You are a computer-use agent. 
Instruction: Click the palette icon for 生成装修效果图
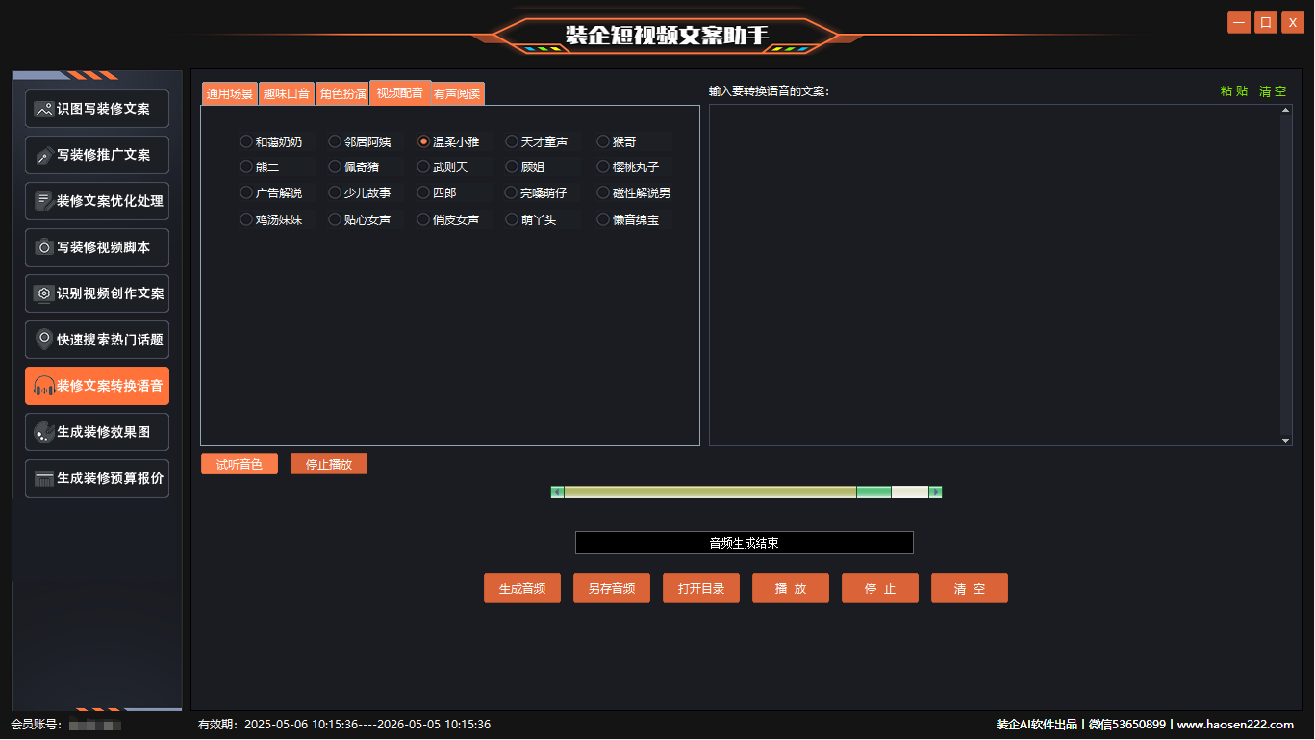43,432
